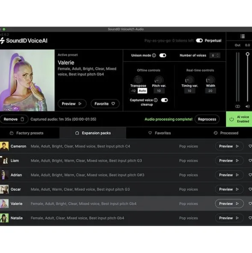This screenshot has width=252, height=253.
Task: Preview the Valerie voice in list
Action: [x=229, y=204]
